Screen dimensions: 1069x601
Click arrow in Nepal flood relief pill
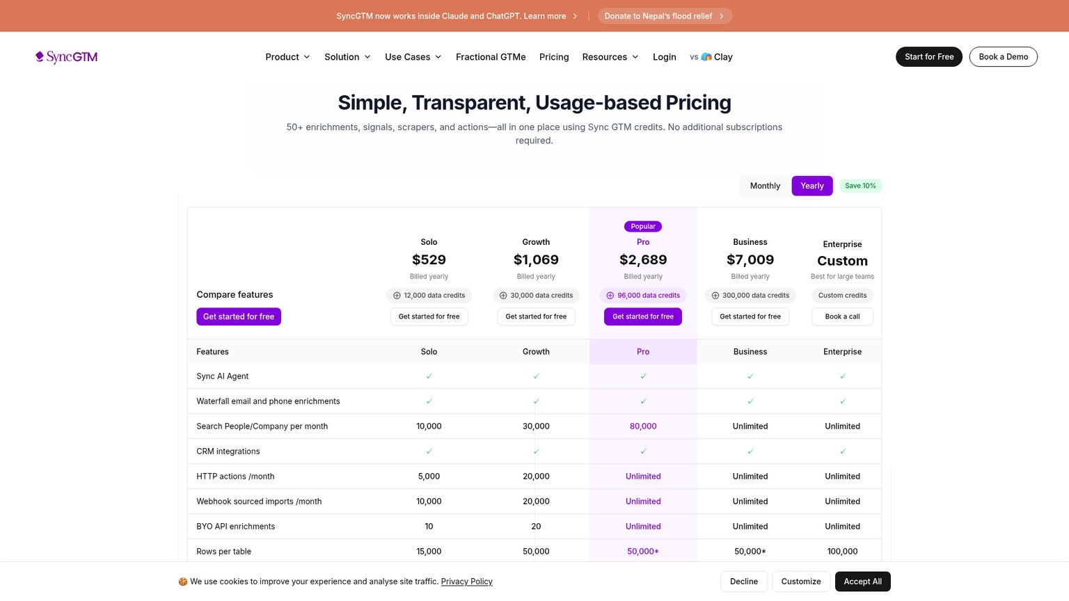[x=722, y=16]
